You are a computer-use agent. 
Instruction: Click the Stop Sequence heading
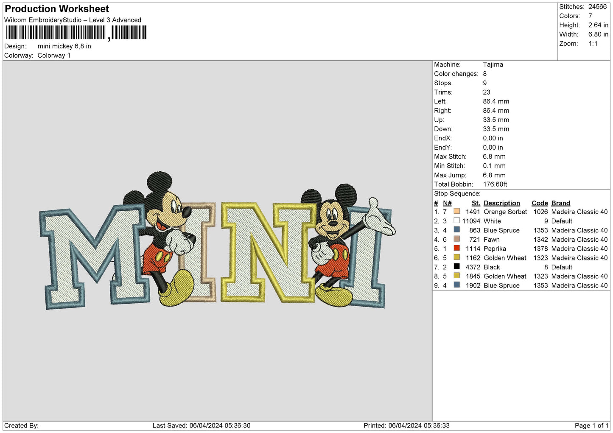457,193
